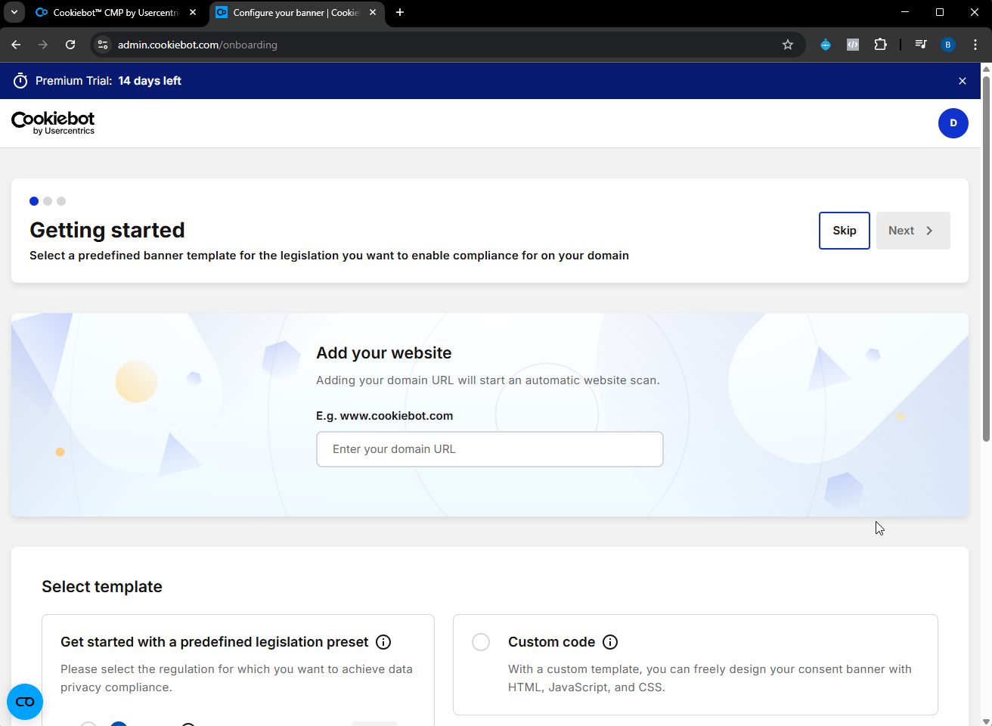Viewport: 992px width, 726px height.
Task: Reload the current page
Action: click(70, 45)
